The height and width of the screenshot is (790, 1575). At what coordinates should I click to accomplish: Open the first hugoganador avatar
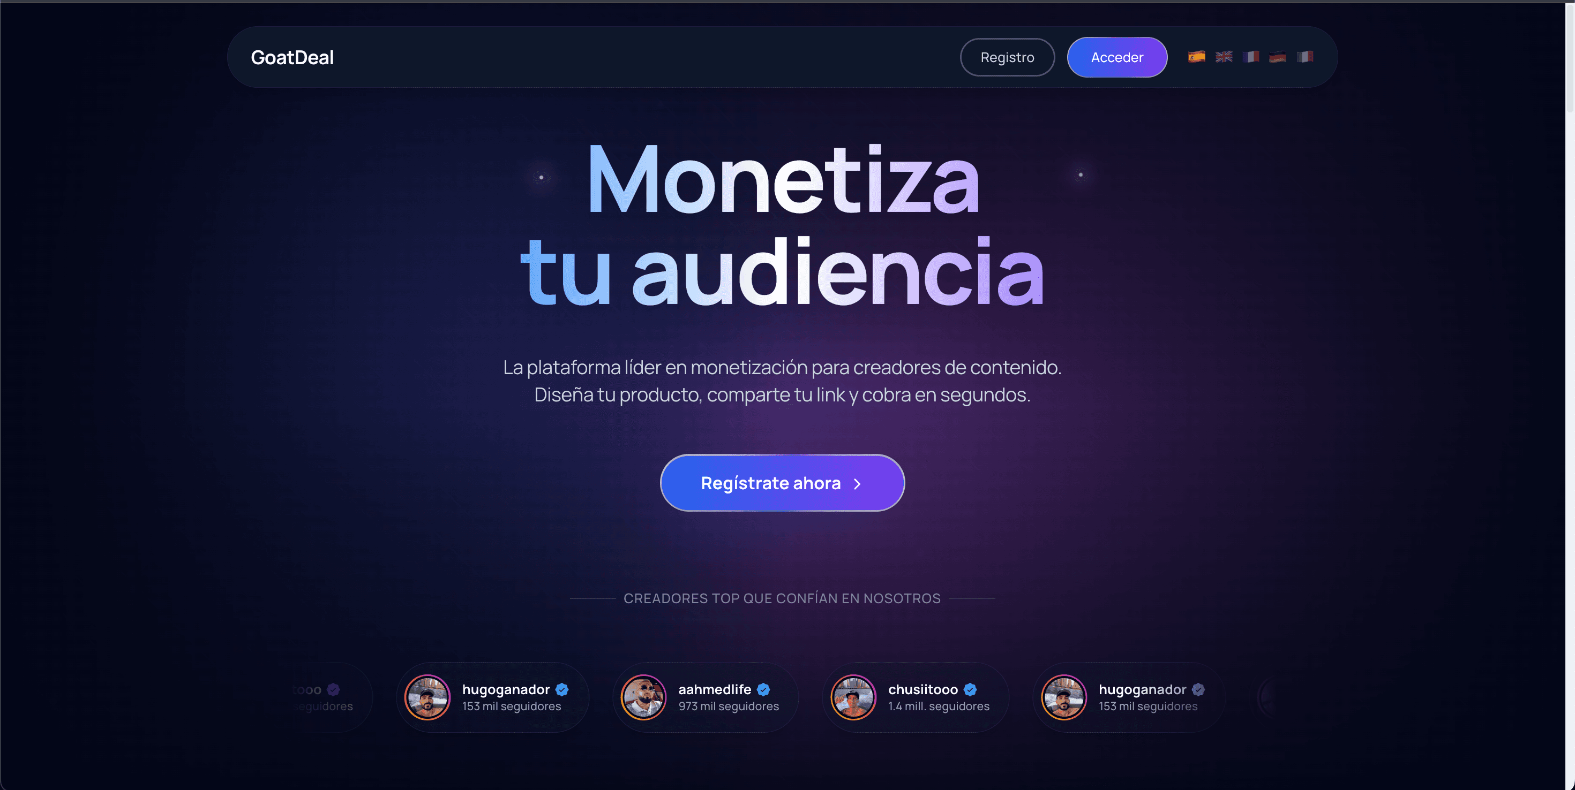tap(427, 697)
